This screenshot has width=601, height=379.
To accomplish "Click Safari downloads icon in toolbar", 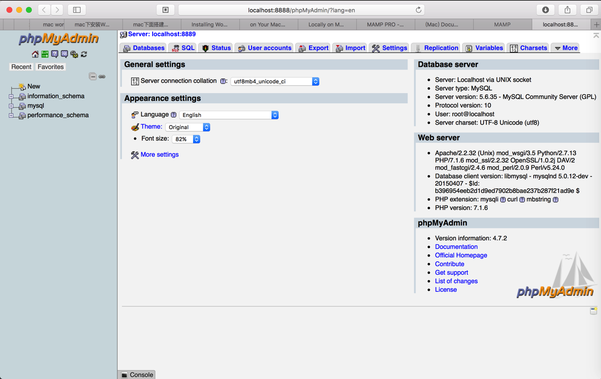I will click(545, 10).
